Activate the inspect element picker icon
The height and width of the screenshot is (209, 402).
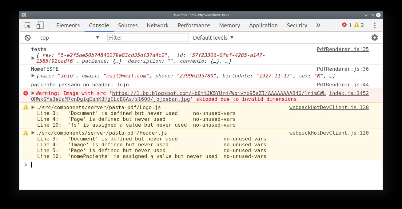(x=28, y=25)
